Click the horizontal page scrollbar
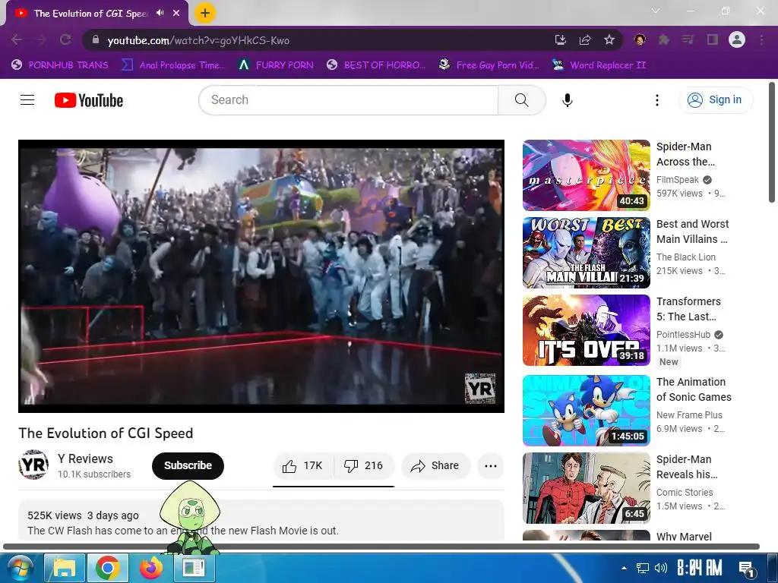The height and width of the screenshot is (583, 778). (x=381, y=547)
